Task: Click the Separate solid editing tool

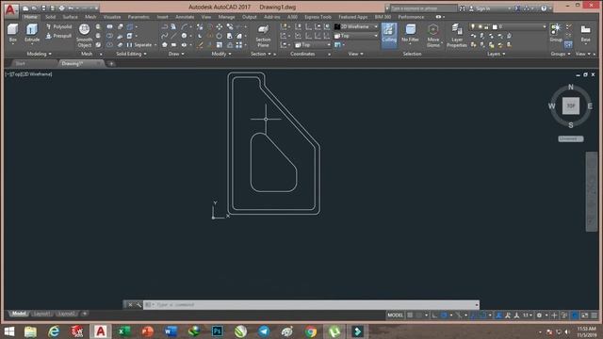Action: 139,45
